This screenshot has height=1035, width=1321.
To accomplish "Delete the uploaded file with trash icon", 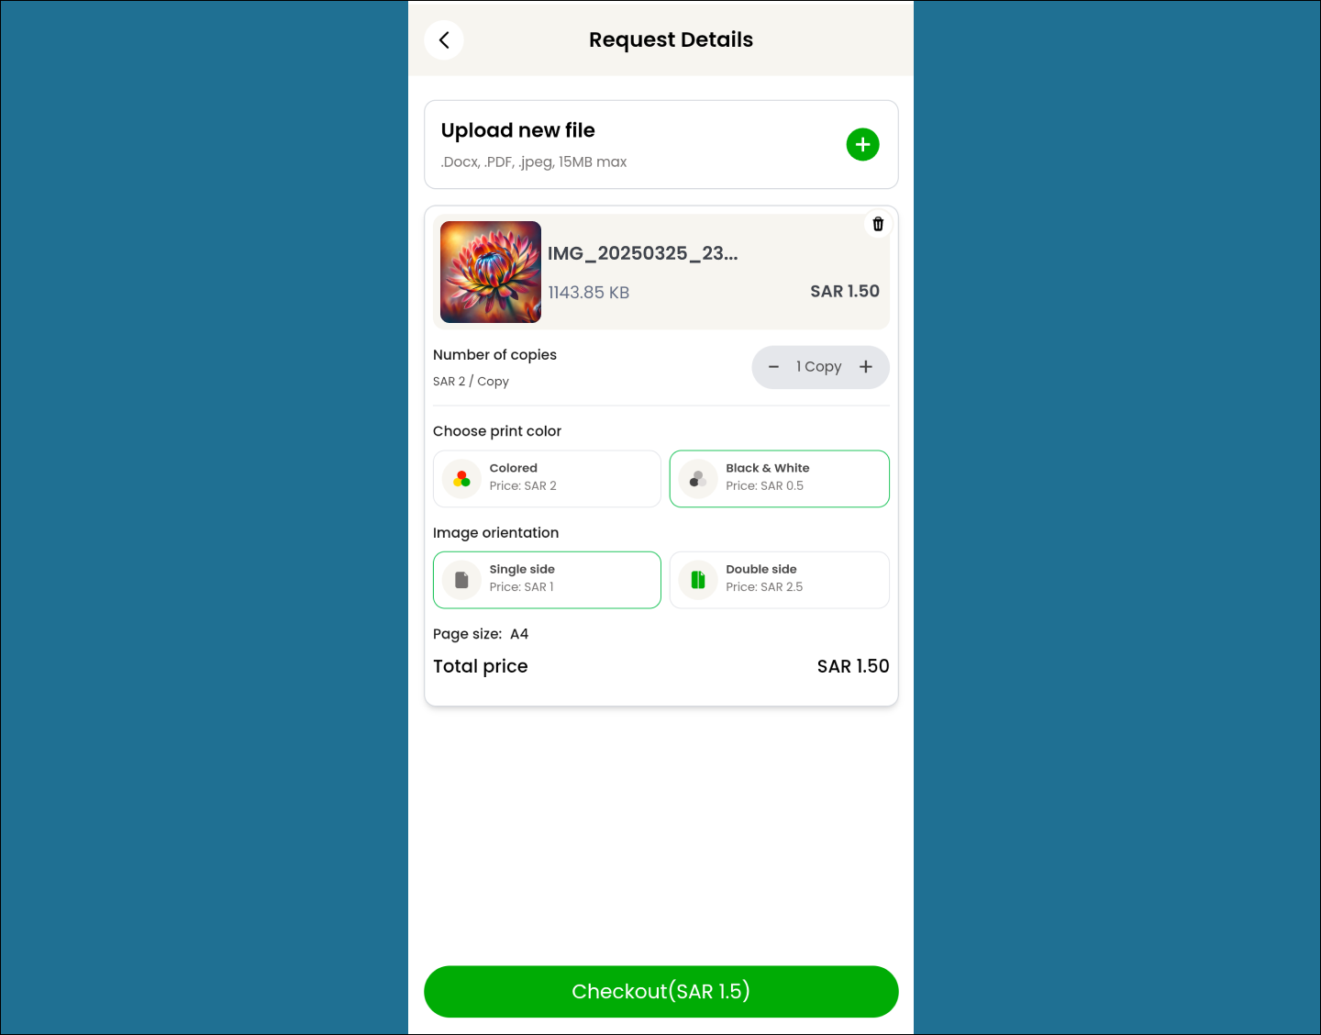I will (x=878, y=224).
